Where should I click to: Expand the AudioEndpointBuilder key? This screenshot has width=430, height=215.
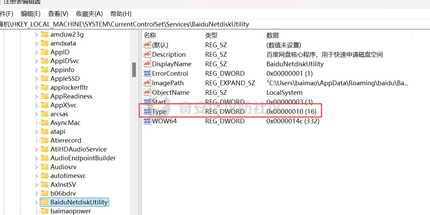click(x=36, y=158)
